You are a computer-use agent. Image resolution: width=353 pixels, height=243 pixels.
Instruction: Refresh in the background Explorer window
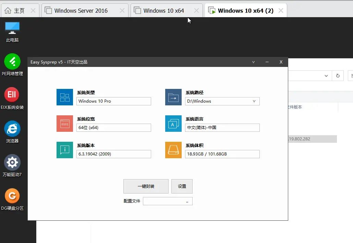tap(338, 76)
